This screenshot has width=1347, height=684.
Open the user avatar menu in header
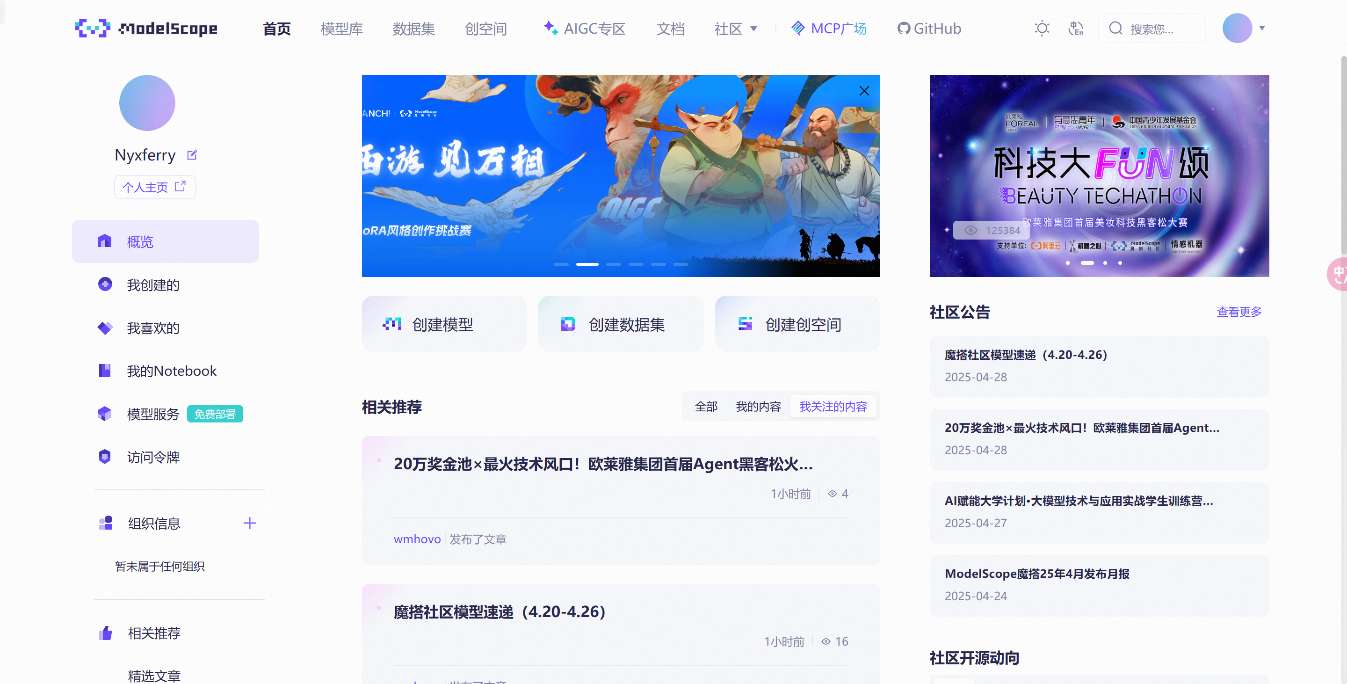(x=1237, y=28)
